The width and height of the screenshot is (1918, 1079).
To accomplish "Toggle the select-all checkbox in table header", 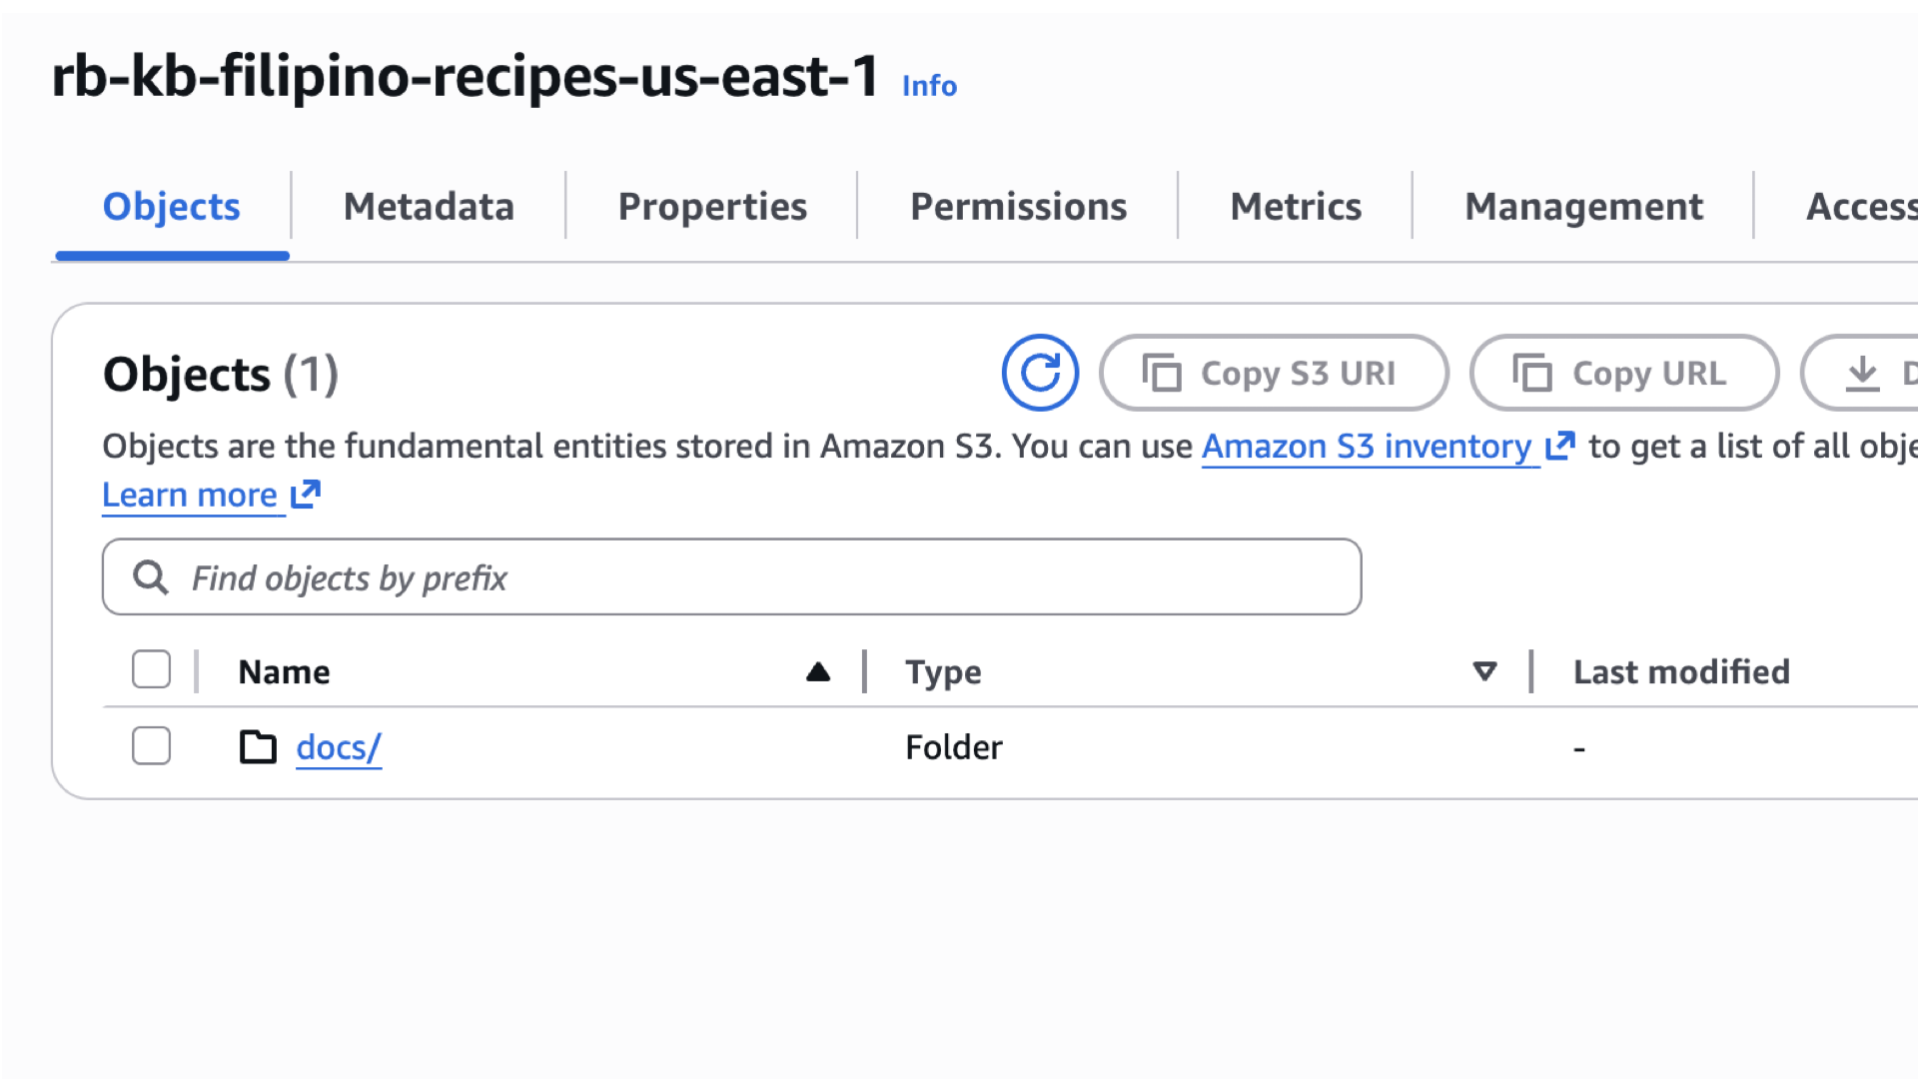I will 151,669.
